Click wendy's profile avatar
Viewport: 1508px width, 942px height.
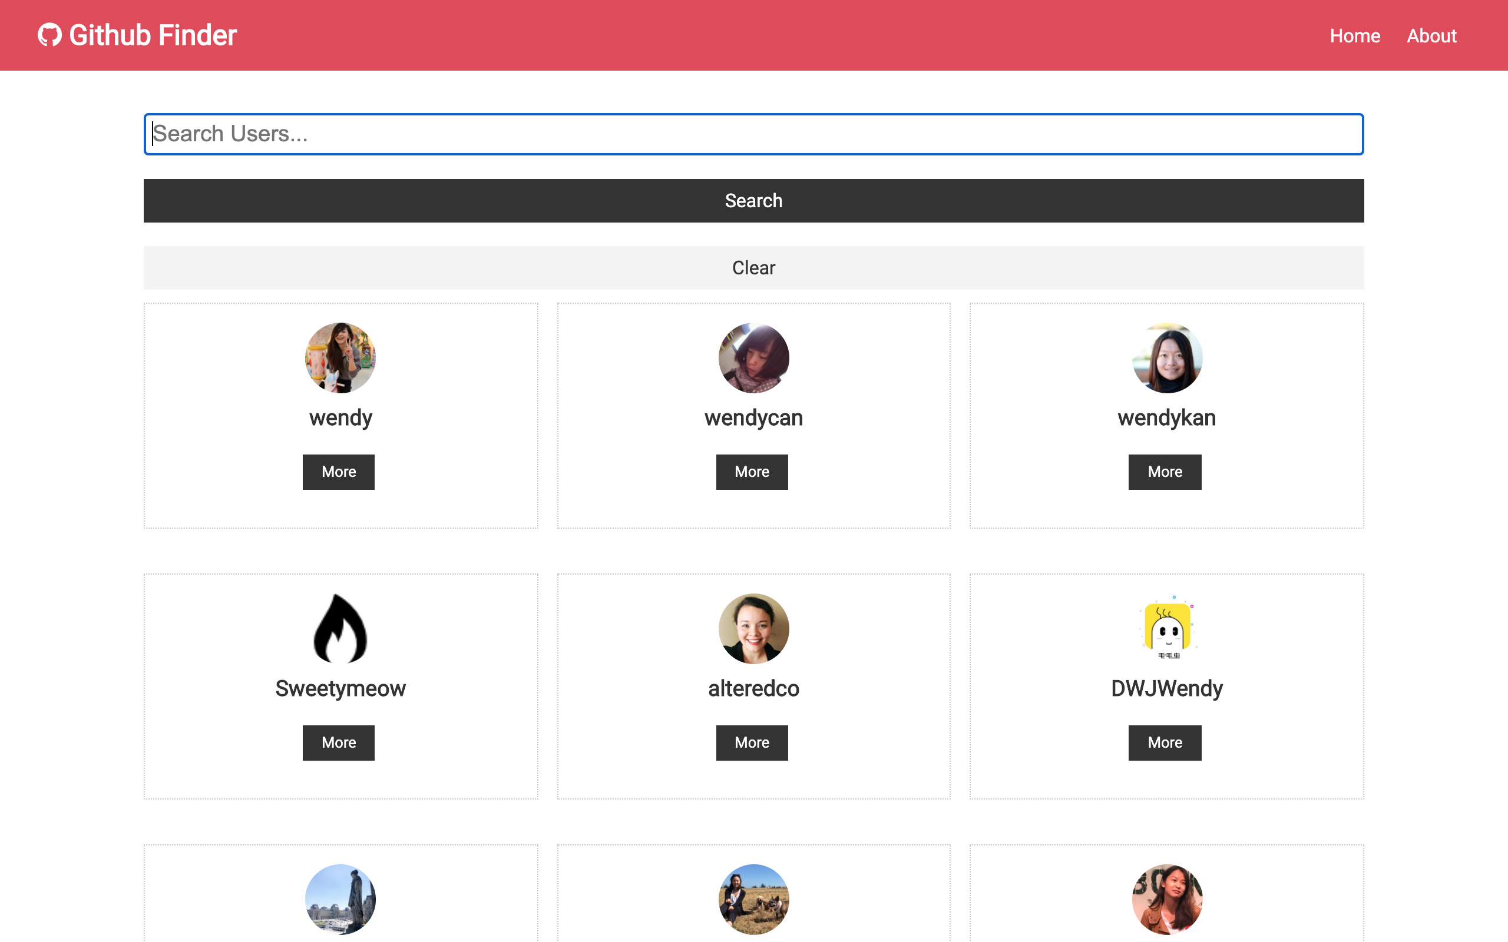[x=340, y=357]
